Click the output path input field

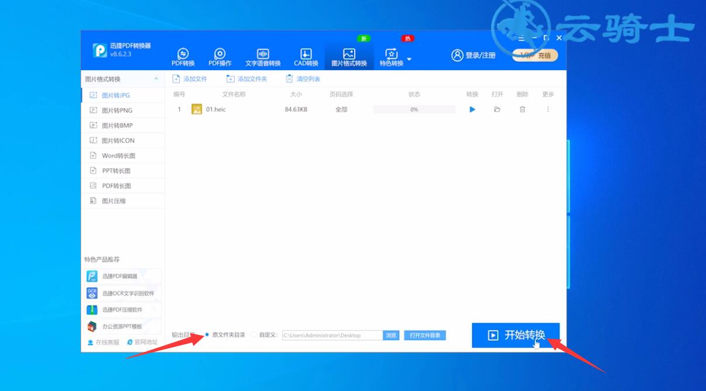pyautogui.click(x=333, y=335)
